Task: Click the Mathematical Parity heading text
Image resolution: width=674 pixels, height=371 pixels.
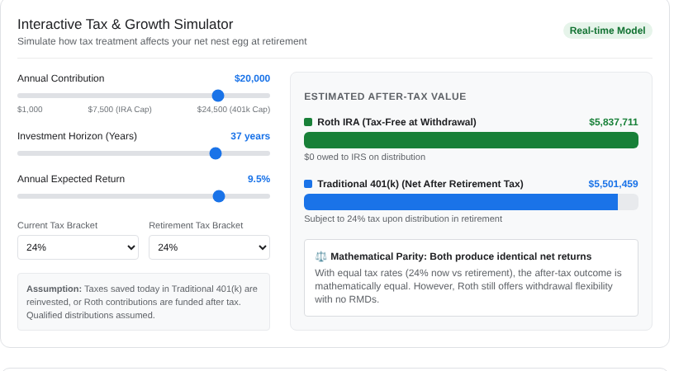Action: point(461,256)
